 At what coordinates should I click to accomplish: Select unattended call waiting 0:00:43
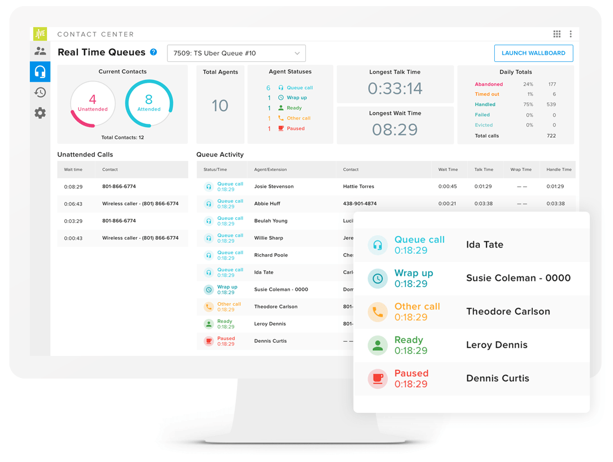(123, 238)
